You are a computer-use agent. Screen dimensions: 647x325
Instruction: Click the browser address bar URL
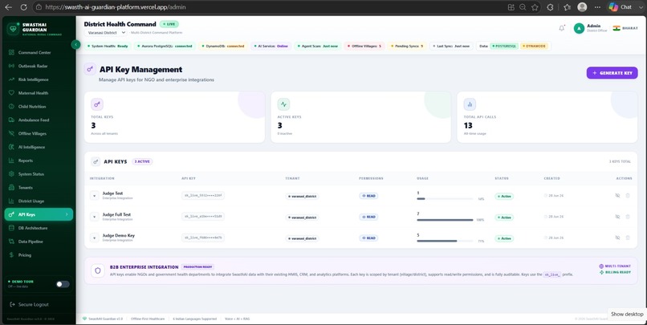(x=116, y=7)
